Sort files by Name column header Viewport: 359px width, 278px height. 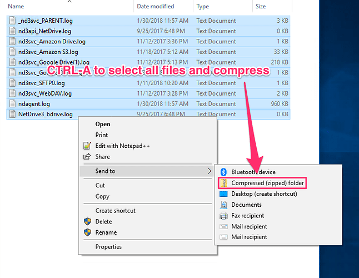tap(16, 7)
